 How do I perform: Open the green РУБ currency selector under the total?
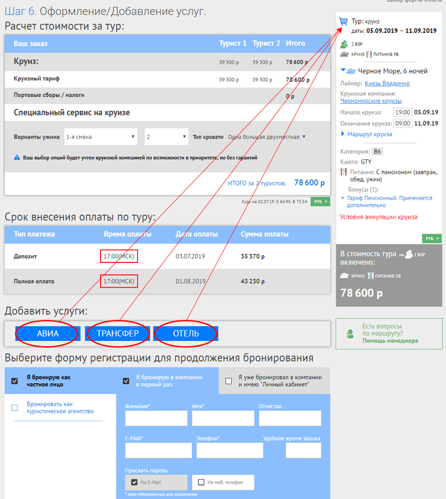pos(320,202)
